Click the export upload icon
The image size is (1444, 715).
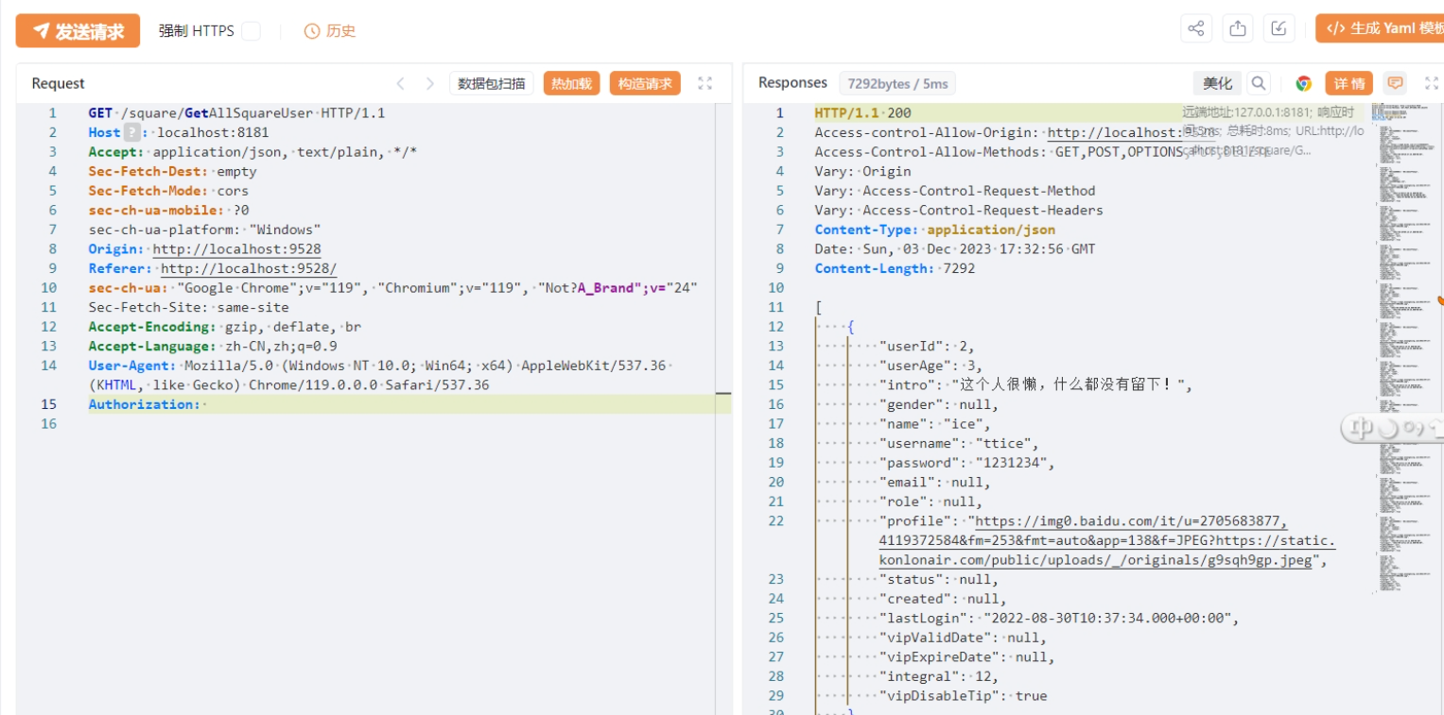[x=1237, y=28]
